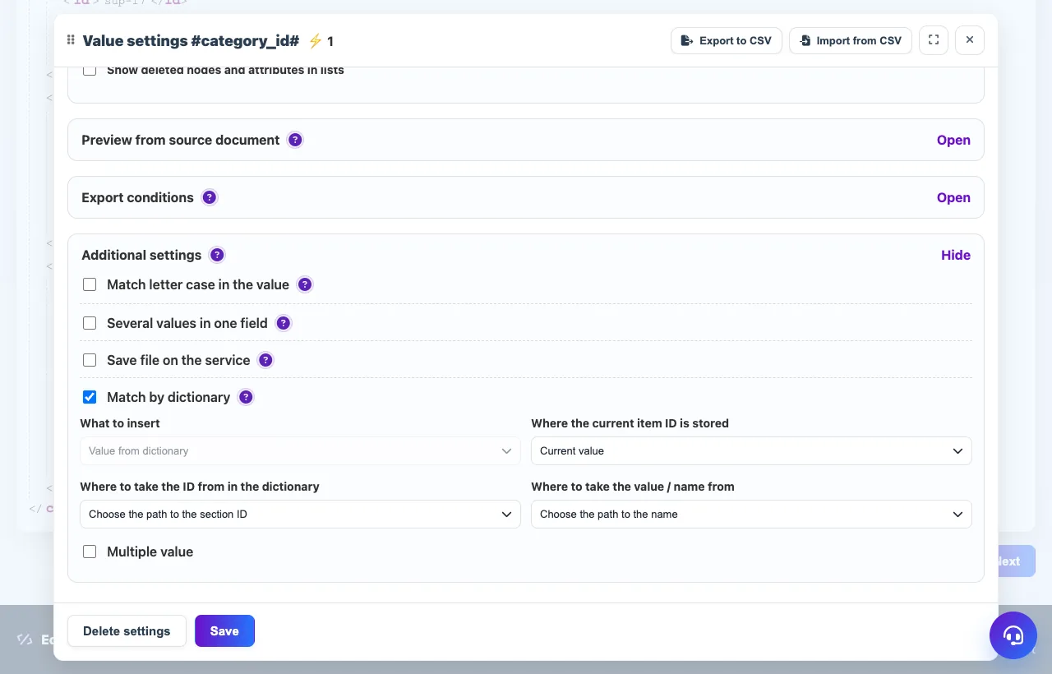Open the support chat headset button
The height and width of the screenshot is (674, 1052).
point(1013,635)
